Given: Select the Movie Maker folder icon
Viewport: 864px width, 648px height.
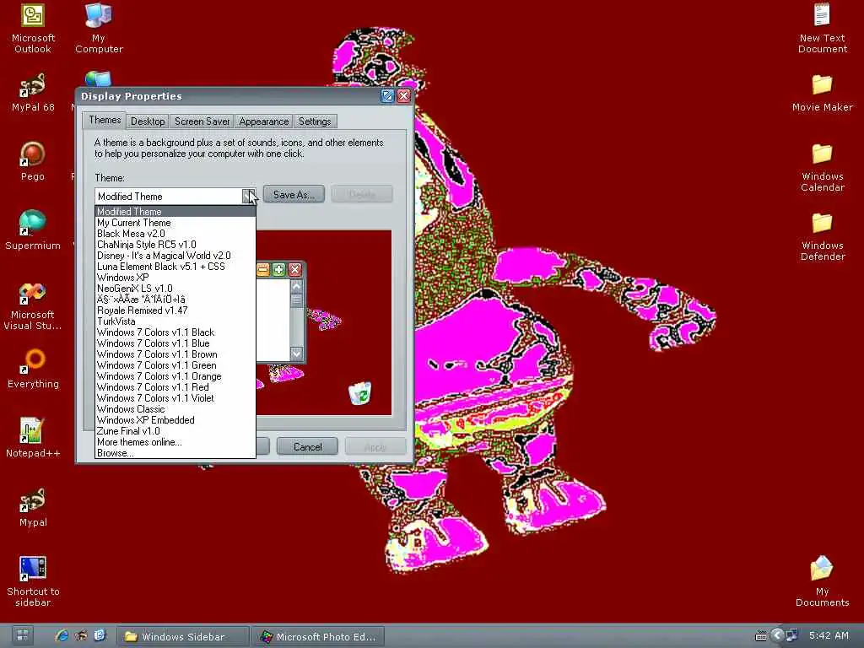Looking at the screenshot, I should click(x=822, y=93).
